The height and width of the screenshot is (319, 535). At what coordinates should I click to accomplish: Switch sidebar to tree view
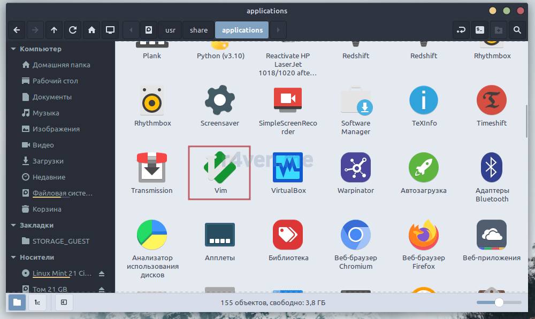(x=37, y=302)
